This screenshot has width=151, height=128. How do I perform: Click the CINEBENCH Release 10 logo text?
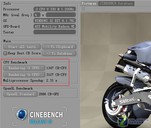pyautogui.click(x=46, y=117)
